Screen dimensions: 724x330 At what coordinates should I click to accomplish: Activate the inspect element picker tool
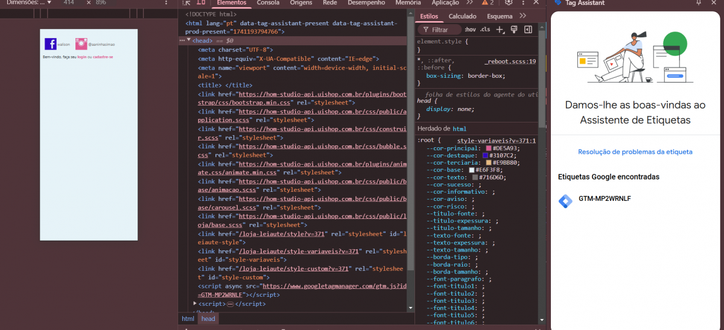point(185,3)
